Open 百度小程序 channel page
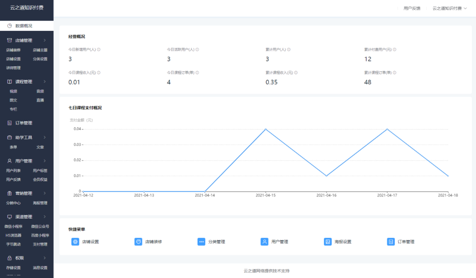 click(x=40, y=235)
